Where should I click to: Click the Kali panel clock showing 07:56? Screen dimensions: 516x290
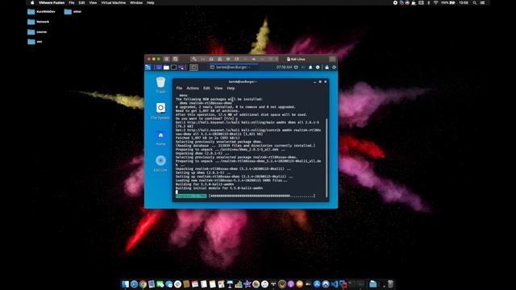tap(284, 67)
